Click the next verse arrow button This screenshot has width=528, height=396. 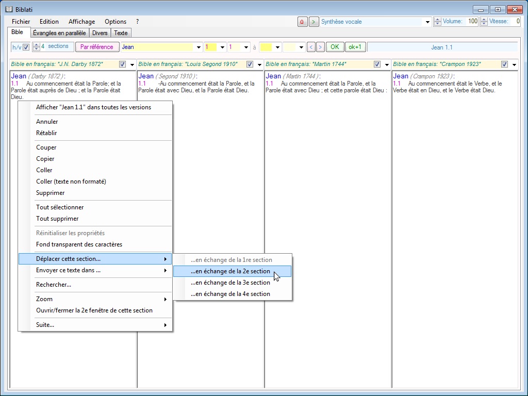[320, 47]
